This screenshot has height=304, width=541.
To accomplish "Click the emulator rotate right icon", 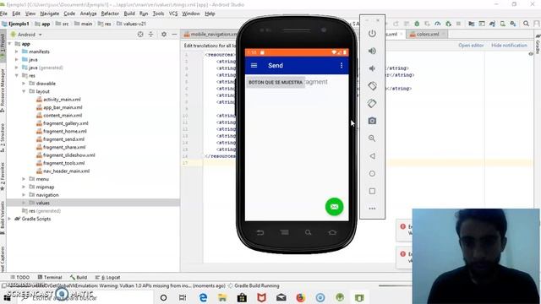I will pyautogui.click(x=372, y=103).
